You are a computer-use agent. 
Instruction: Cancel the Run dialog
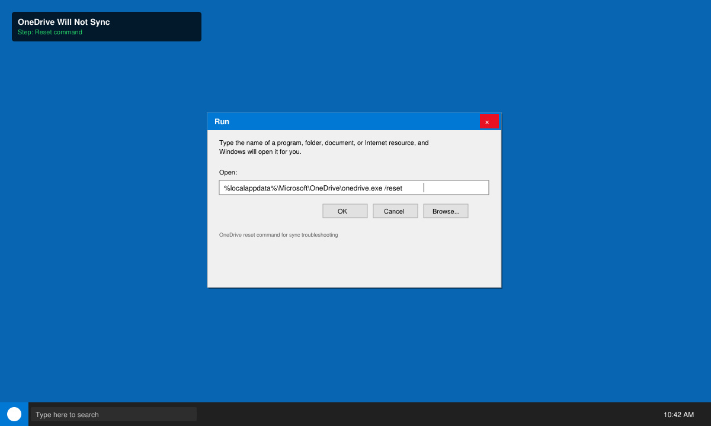coord(395,211)
